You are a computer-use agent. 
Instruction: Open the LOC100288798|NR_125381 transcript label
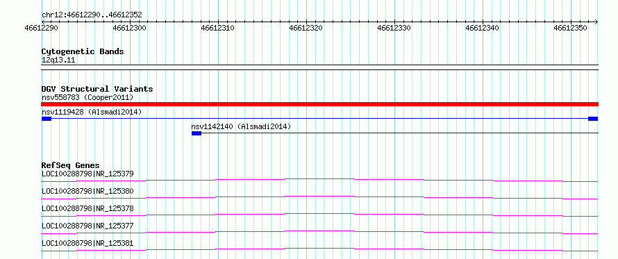click(x=87, y=243)
